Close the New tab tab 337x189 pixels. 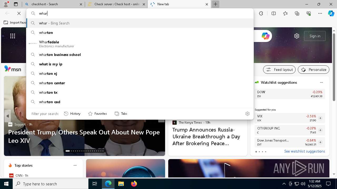207,4
